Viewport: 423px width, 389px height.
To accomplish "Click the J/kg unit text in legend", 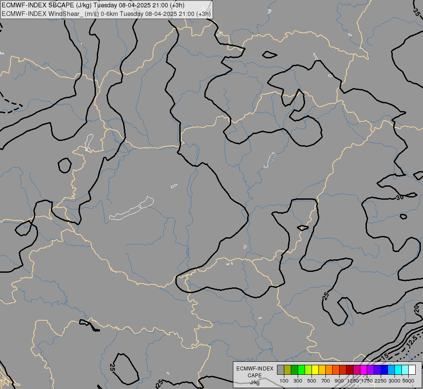I will pyautogui.click(x=254, y=383).
